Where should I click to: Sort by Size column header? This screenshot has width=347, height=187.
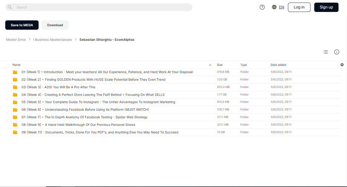coord(220,65)
